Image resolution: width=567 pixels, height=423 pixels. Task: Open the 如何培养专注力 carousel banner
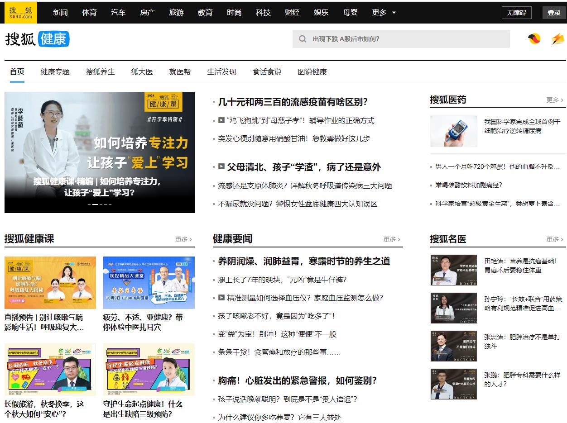(x=100, y=152)
